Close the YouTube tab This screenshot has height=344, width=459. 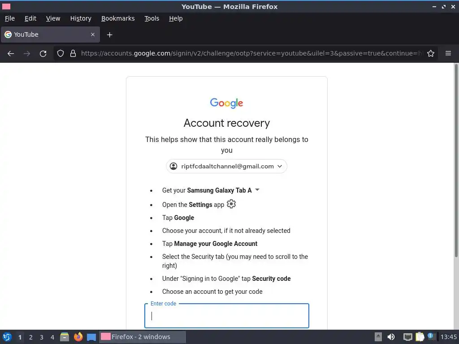tap(93, 34)
